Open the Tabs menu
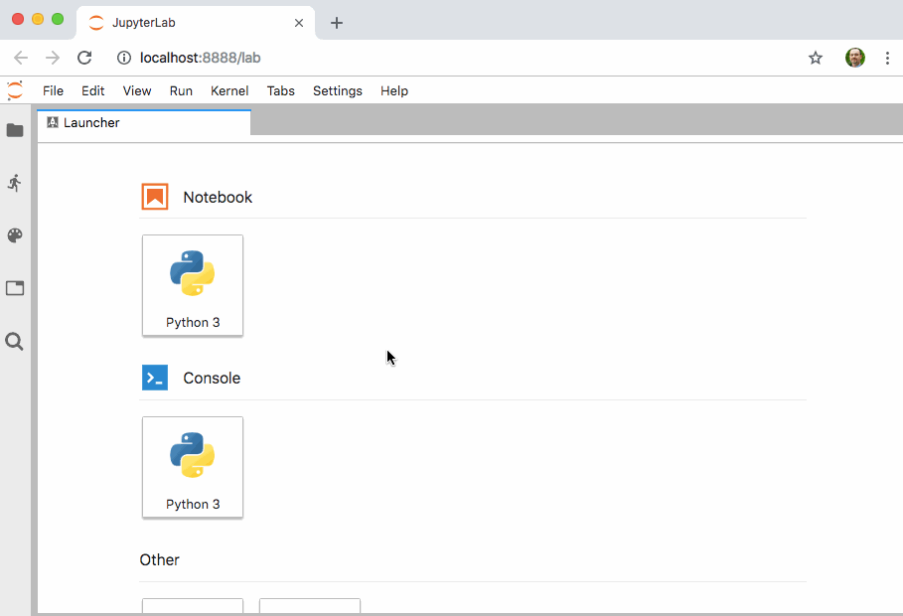 coord(280,91)
